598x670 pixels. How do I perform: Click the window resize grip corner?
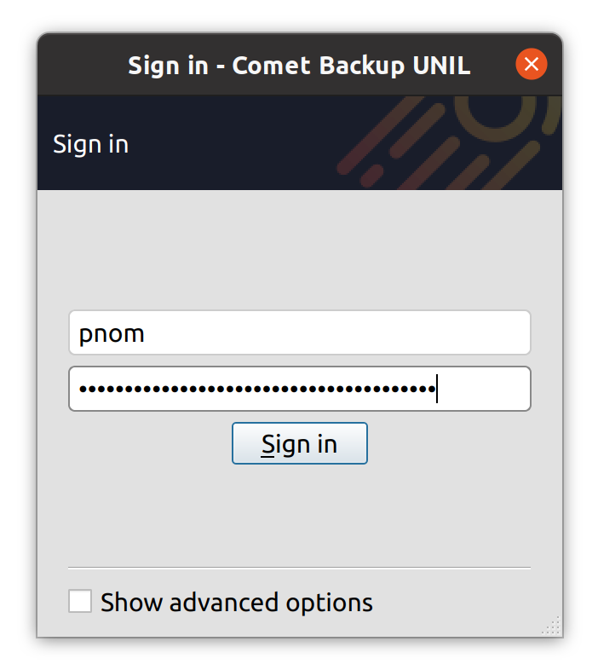point(552,627)
